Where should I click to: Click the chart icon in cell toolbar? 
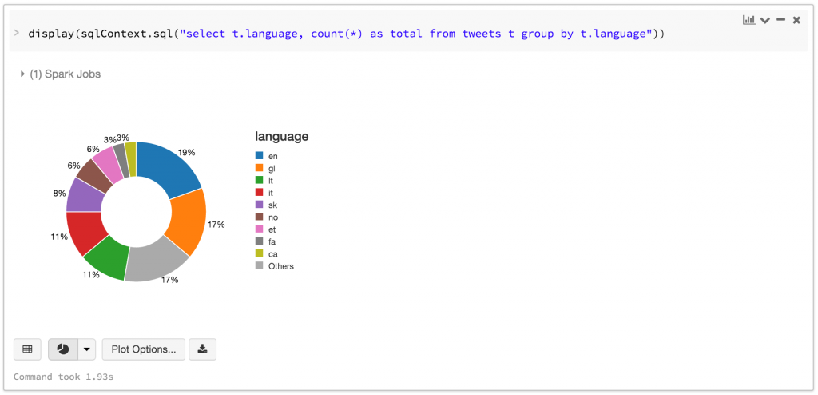tap(749, 20)
